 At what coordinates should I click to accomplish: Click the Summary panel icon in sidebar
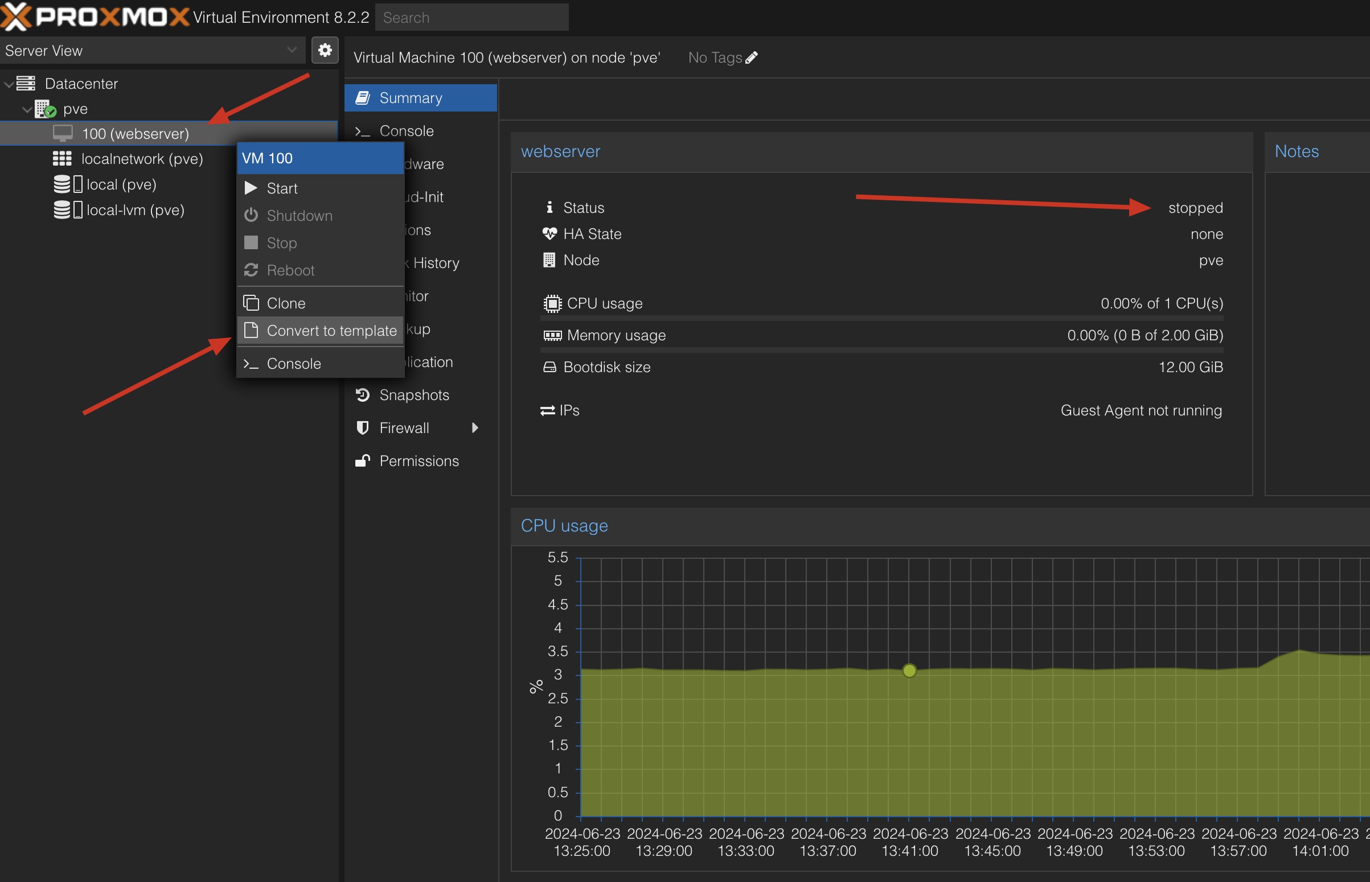[x=364, y=97]
